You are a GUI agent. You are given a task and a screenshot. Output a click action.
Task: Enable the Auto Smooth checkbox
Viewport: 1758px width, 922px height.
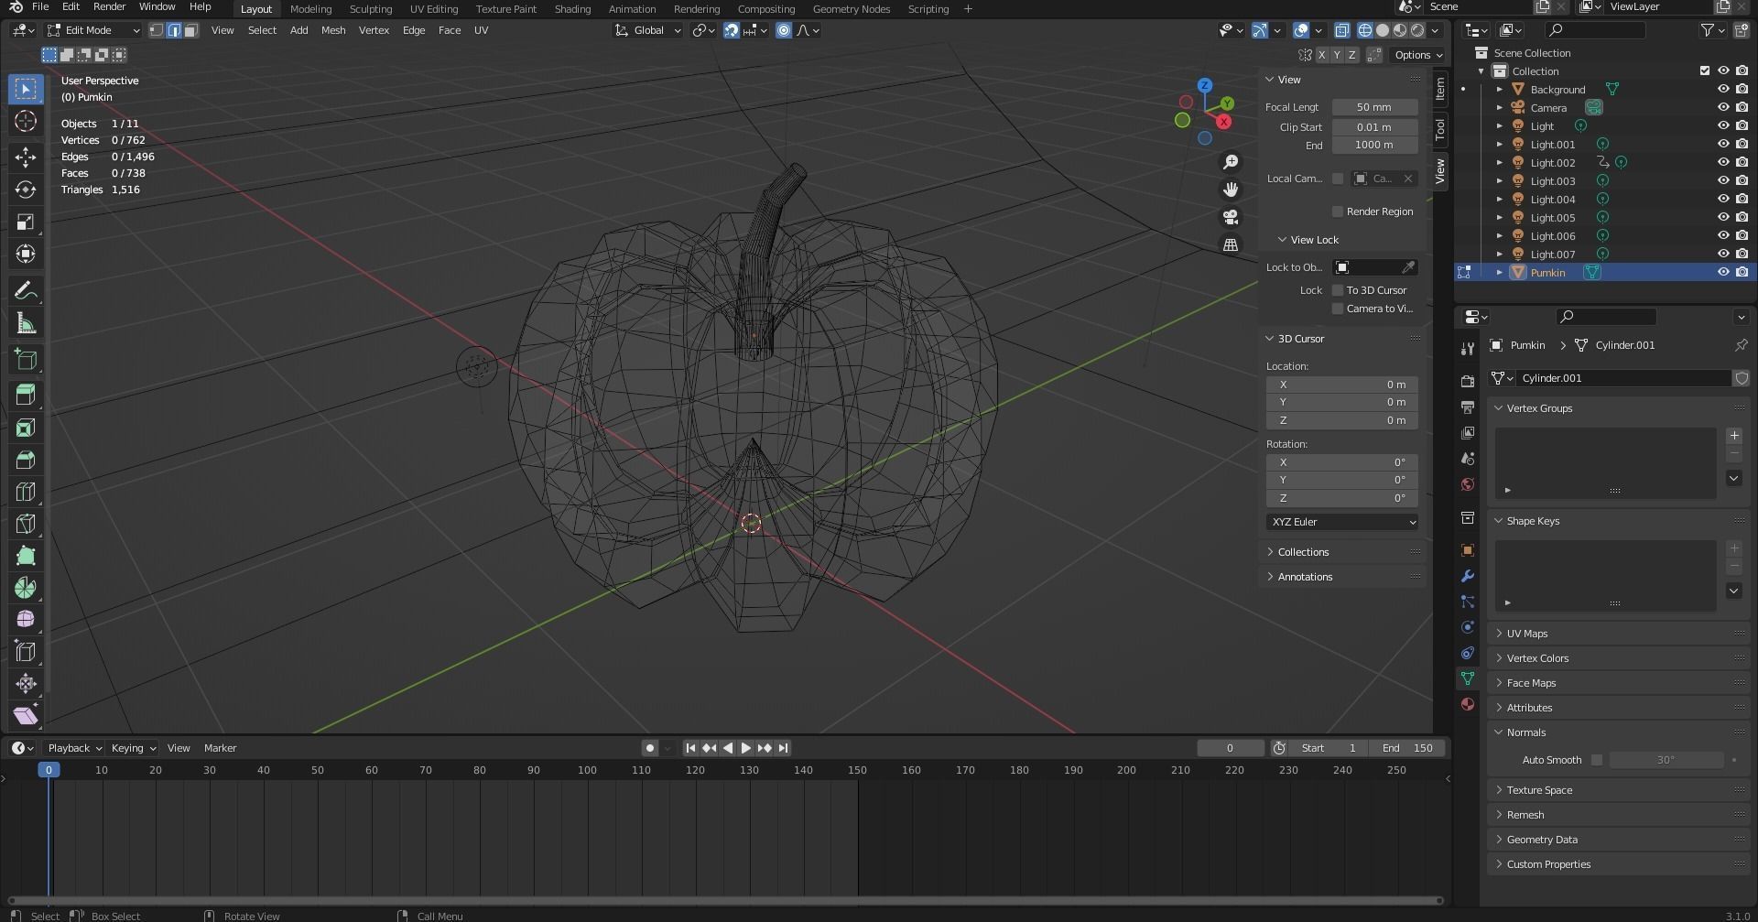pos(1597,760)
